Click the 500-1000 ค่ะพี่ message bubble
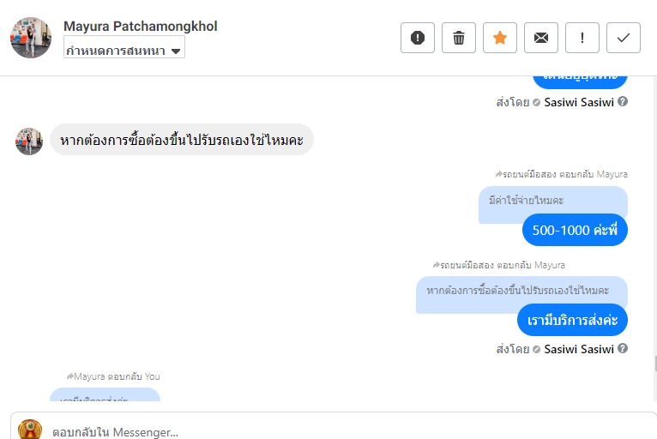657x439 pixels. 575,231
